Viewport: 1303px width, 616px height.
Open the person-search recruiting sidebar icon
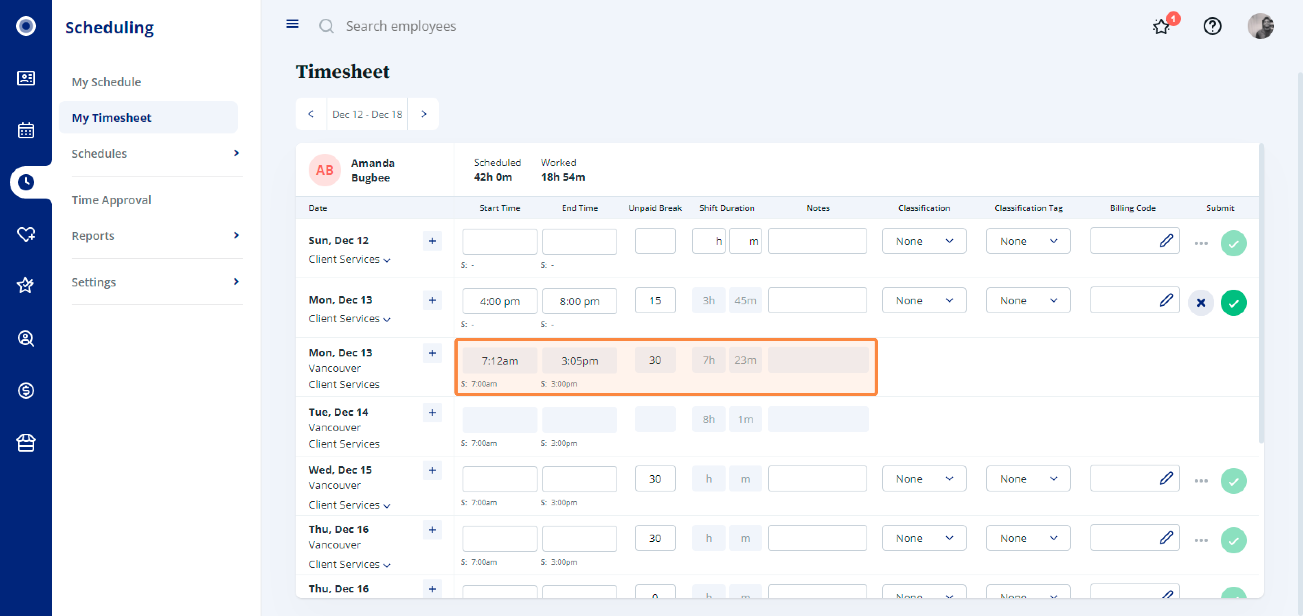(x=26, y=338)
